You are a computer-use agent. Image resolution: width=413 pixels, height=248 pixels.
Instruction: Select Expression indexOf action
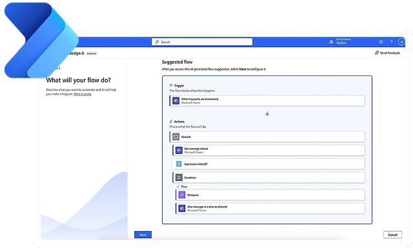tap(268, 164)
